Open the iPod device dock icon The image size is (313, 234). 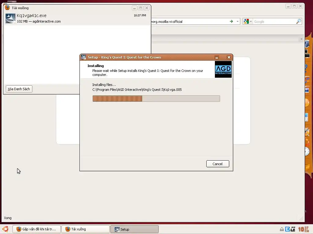click(307, 117)
